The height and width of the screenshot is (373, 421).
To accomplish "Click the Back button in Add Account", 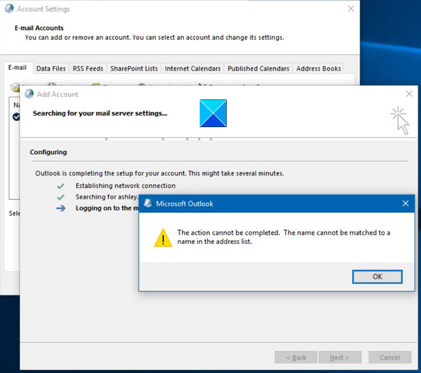I will click(x=296, y=357).
